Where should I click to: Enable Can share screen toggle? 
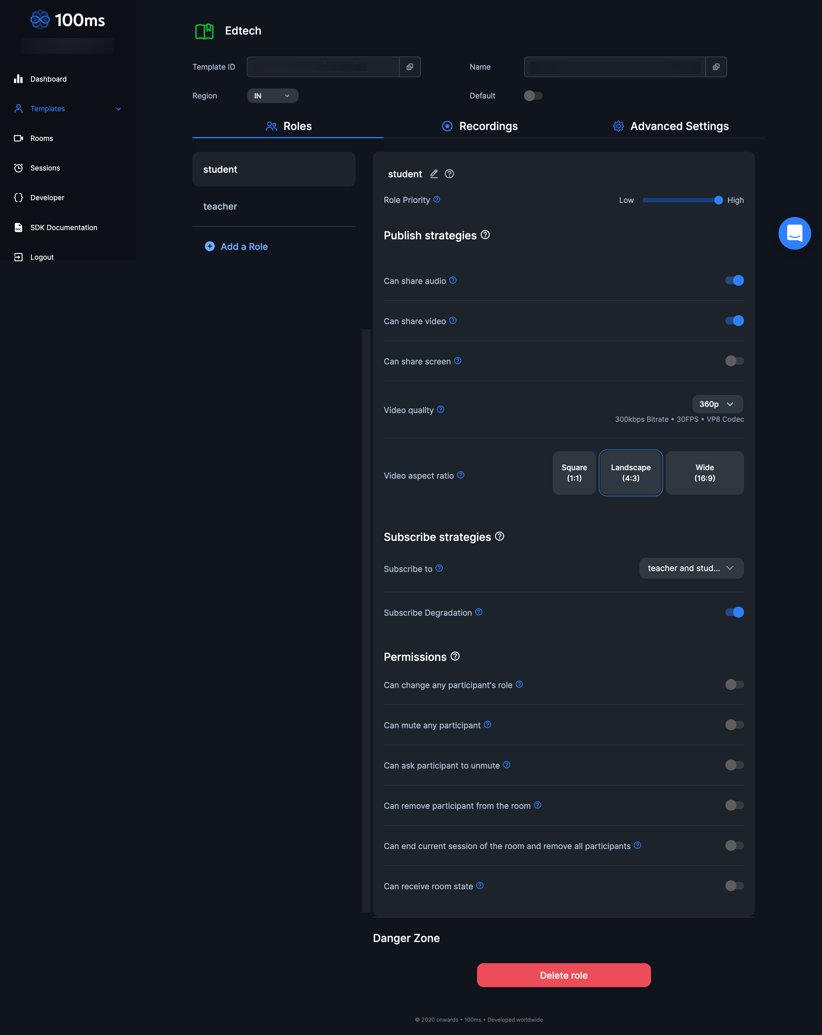pos(734,361)
